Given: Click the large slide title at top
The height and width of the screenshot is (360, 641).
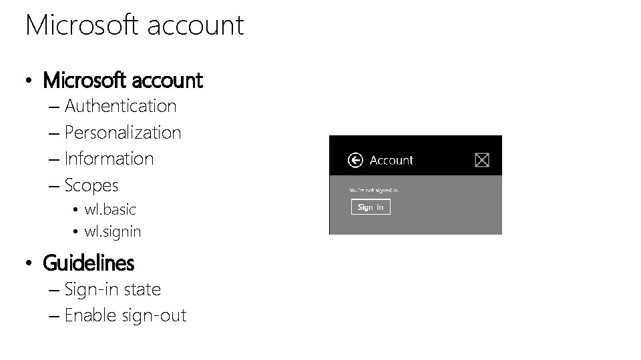Looking at the screenshot, I should point(134,25).
